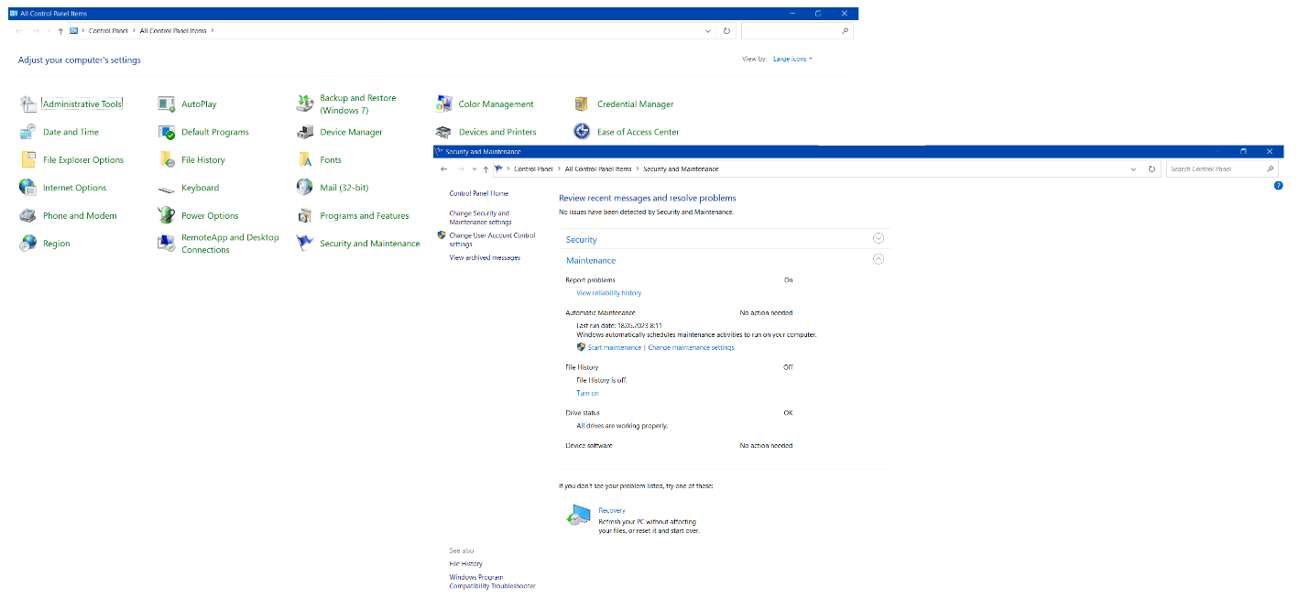Open the RemoteApp and Desktop Connections icon
The width and height of the screenshot is (1310, 610).
tap(166, 244)
